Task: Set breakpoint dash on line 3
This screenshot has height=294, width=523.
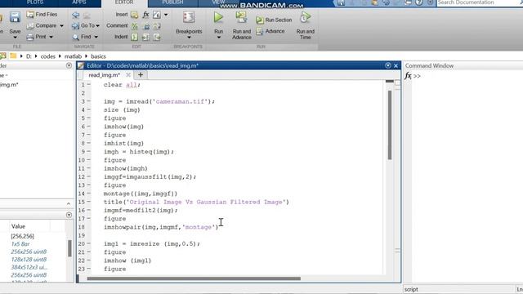Action: coord(89,101)
